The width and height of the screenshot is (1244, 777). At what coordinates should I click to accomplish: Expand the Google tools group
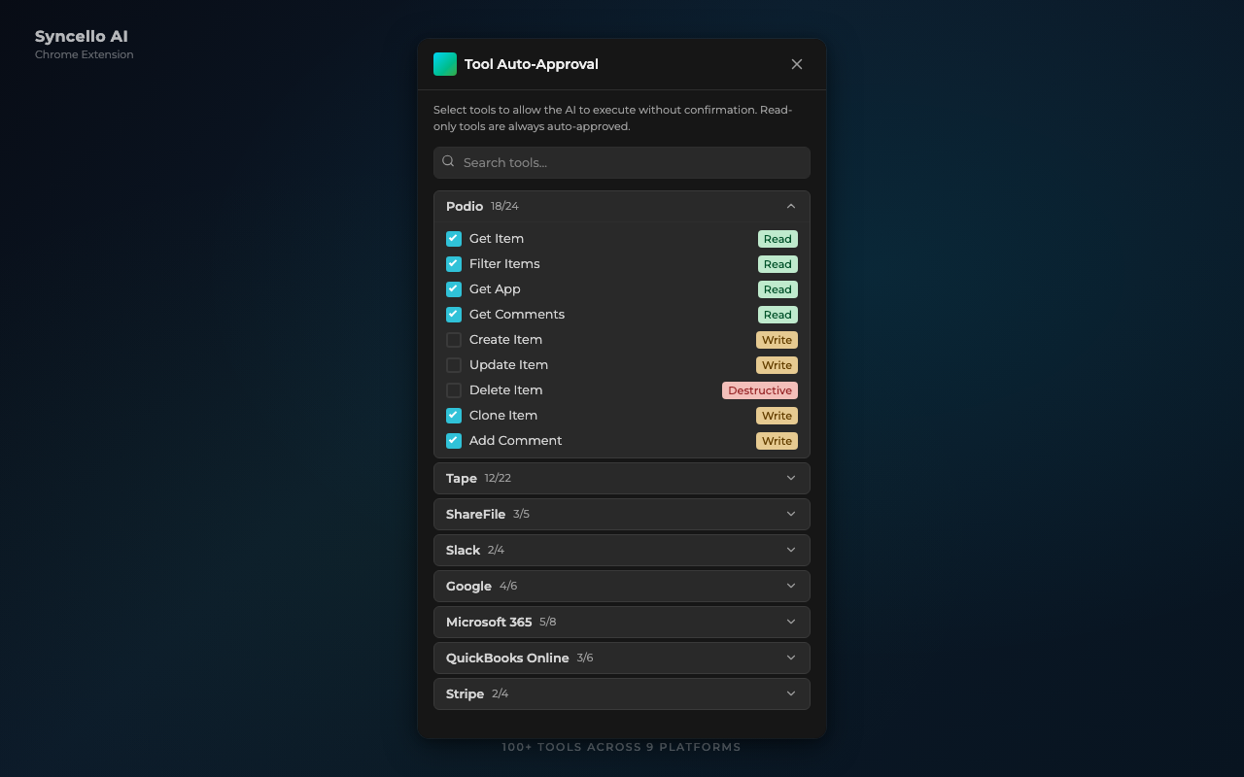(x=622, y=586)
